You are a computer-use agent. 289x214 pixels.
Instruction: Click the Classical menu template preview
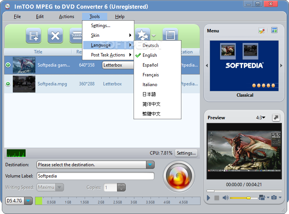[x=244, y=66]
